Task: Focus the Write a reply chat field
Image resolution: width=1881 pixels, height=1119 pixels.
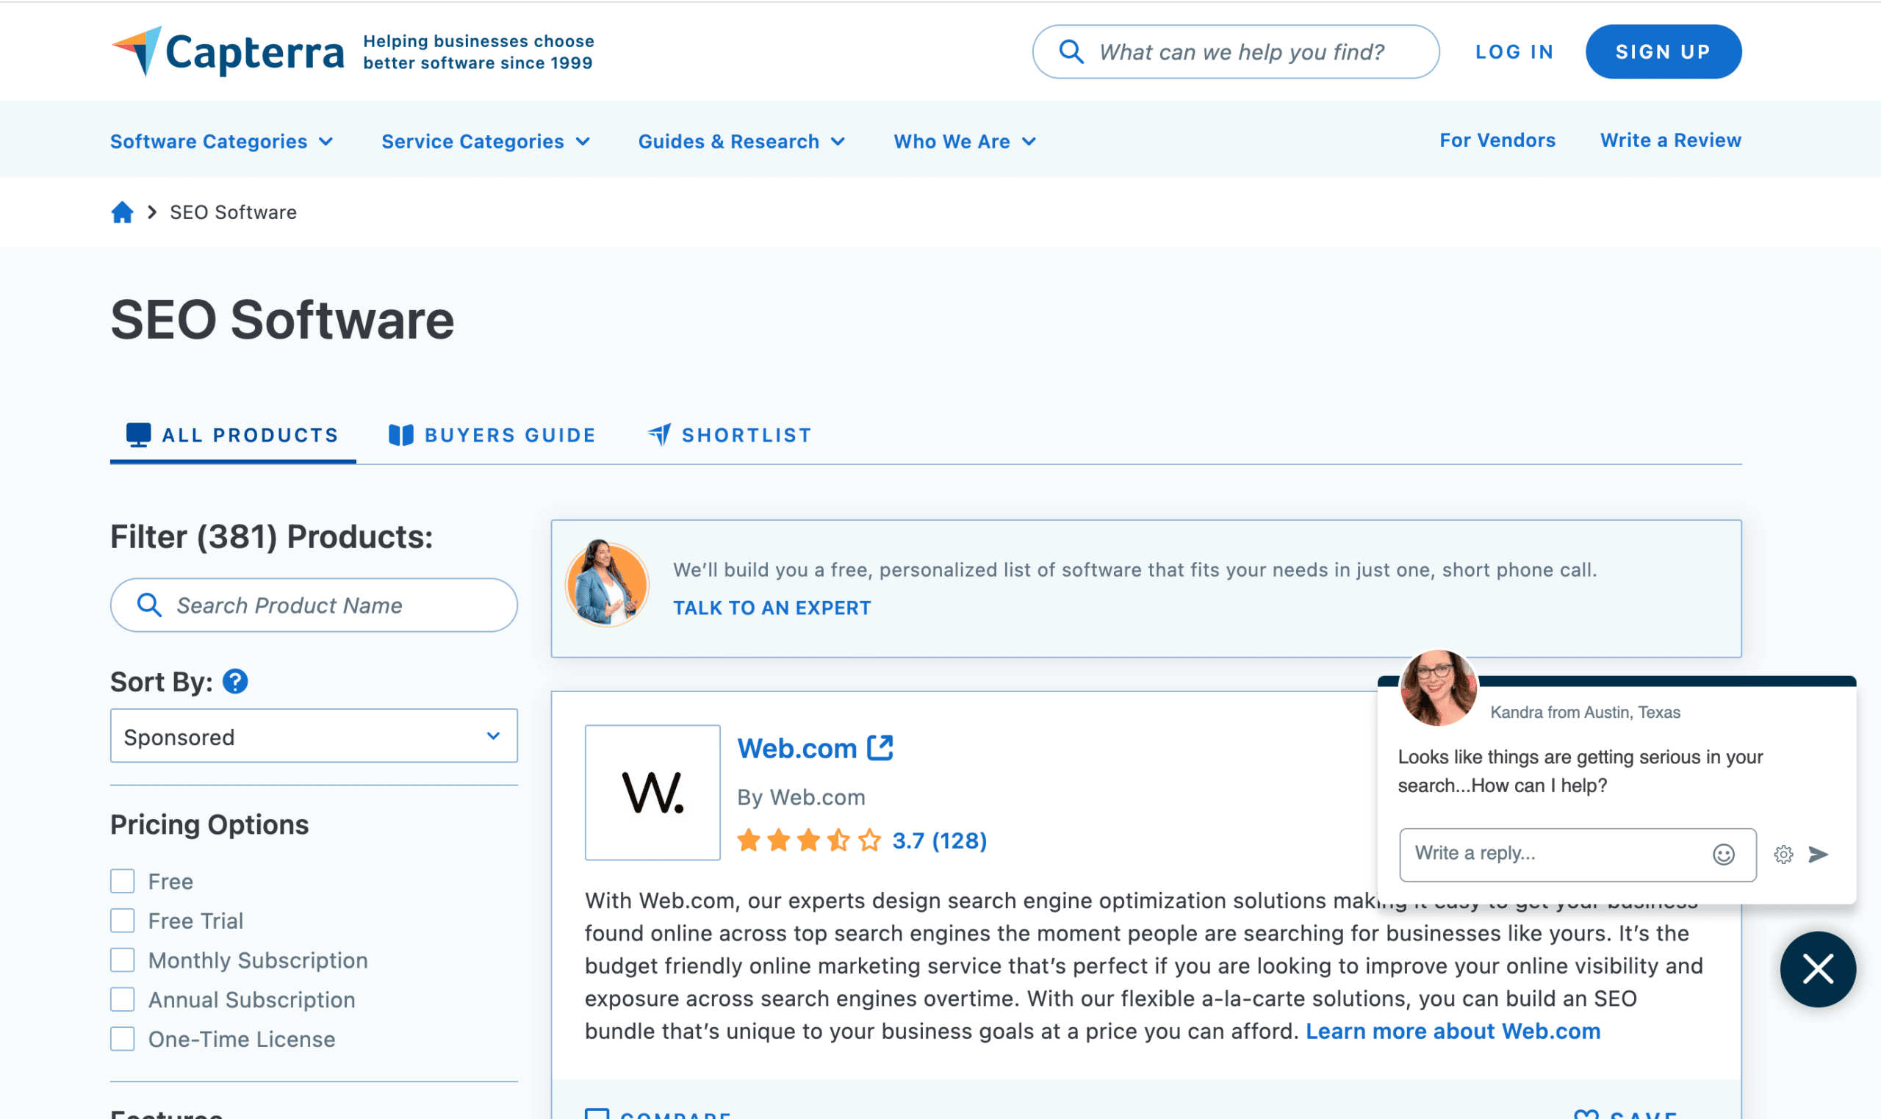Action: [x=1578, y=854]
